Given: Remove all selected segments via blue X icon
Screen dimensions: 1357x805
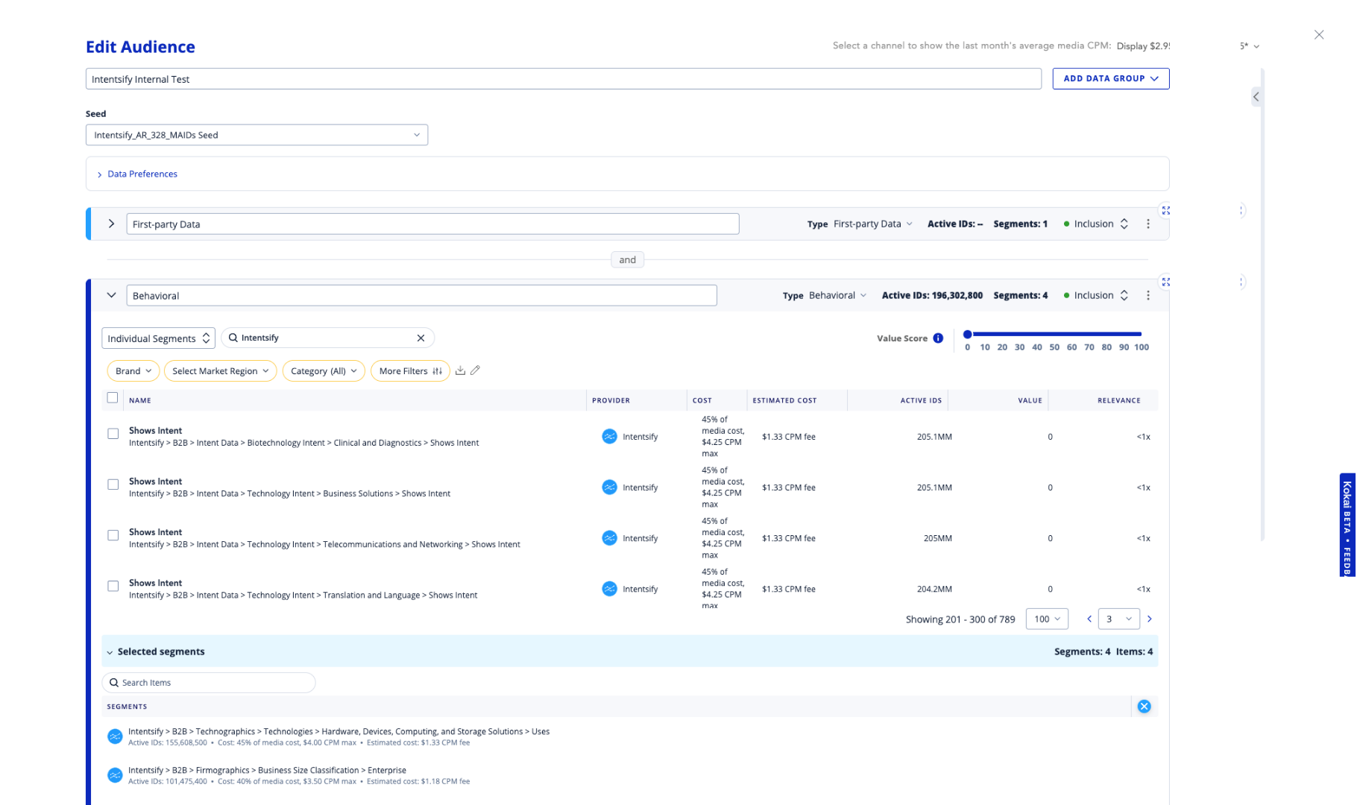Looking at the screenshot, I should point(1145,706).
